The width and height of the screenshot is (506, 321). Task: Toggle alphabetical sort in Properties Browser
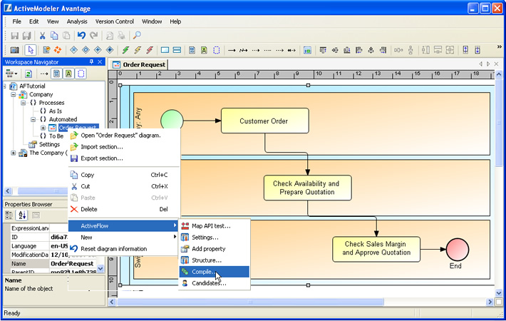point(22,215)
